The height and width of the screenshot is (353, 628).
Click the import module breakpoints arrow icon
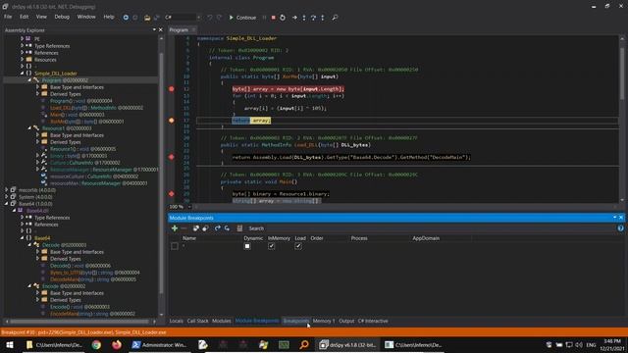[227, 228]
